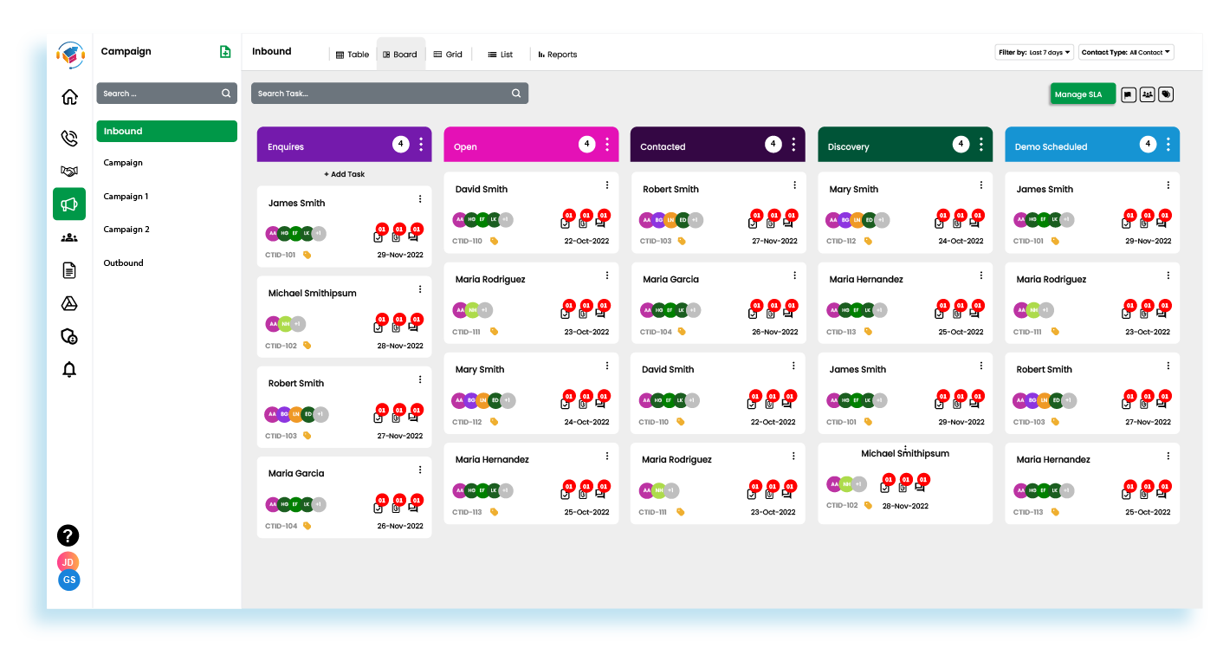
Task: Click the shield security icon in sidebar
Action: point(69,337)
